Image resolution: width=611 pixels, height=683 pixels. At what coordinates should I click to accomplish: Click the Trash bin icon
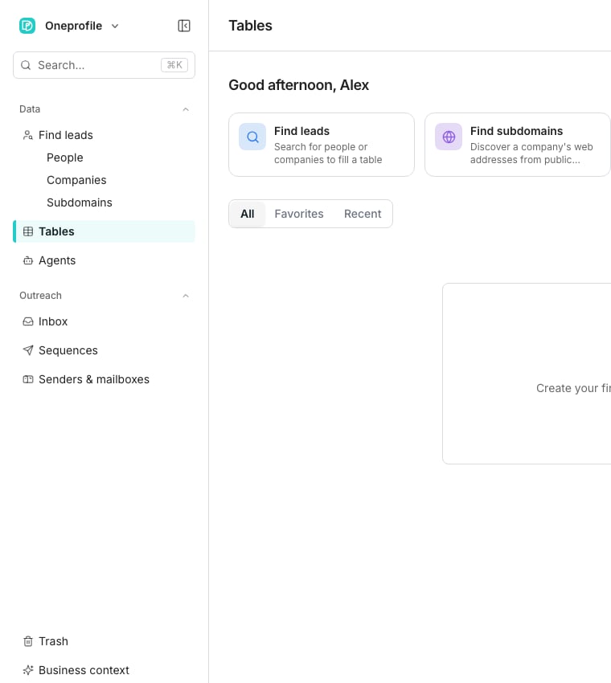(28, 641)
